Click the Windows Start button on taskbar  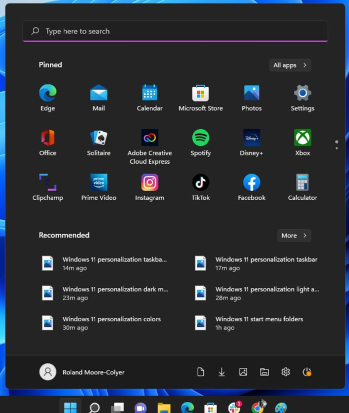(70, 407)
